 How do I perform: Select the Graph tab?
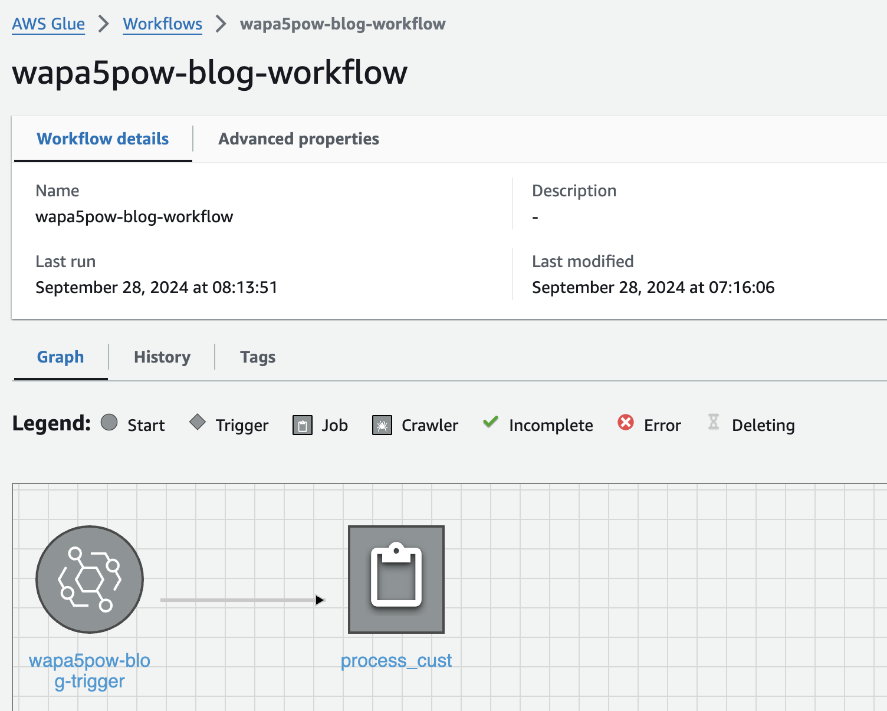[x=60, y=357]
